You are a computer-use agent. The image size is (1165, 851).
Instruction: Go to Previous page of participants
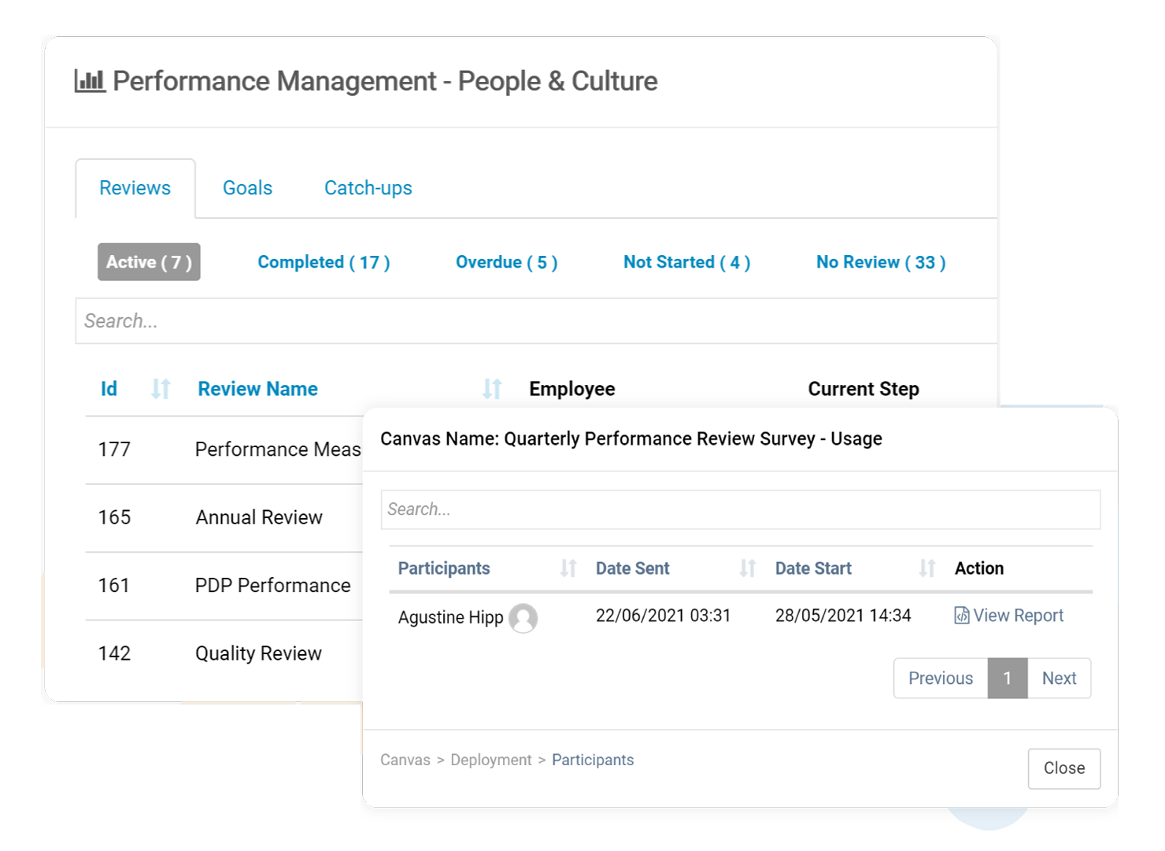tap(941, 678)
